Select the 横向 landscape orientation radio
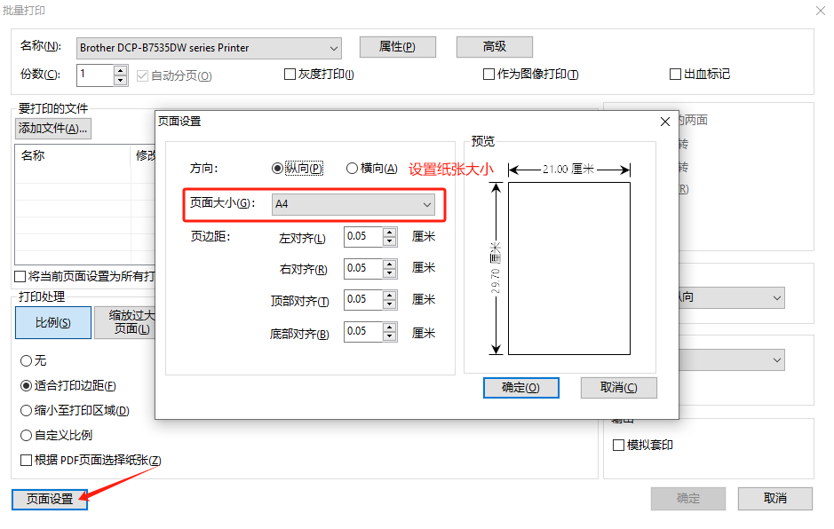Image resolution: width=834 pixels, height=529 pixels. 352,168
